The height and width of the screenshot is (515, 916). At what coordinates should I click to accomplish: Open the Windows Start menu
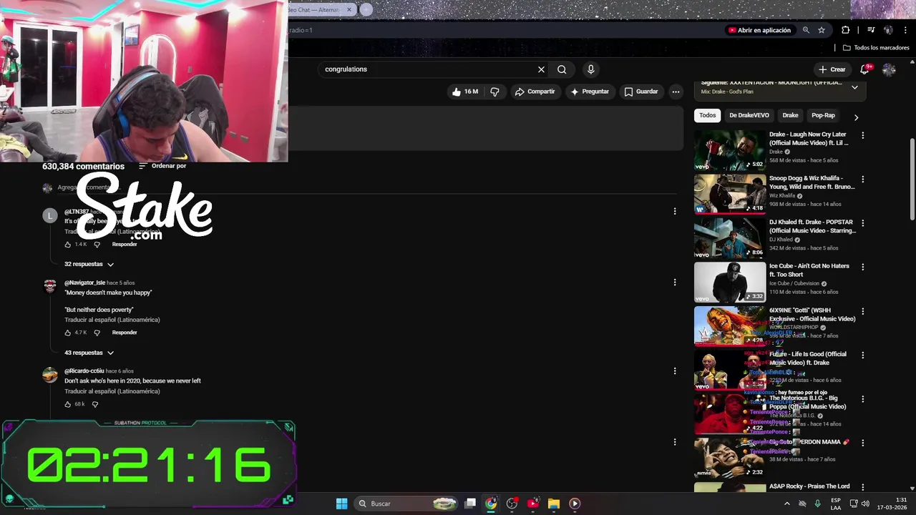[341, 504]
